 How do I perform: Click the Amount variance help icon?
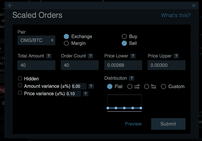coord(91,86)
